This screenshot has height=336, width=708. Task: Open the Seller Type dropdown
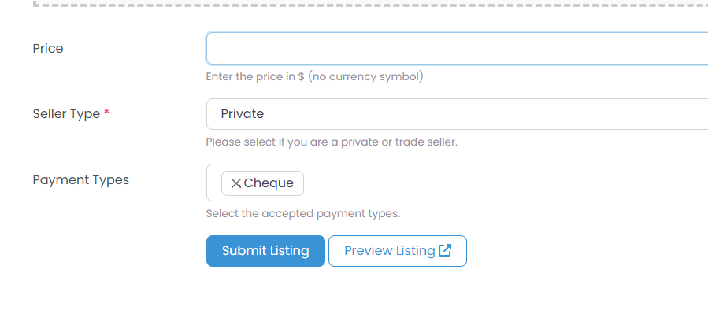click(x=457, y=114)
